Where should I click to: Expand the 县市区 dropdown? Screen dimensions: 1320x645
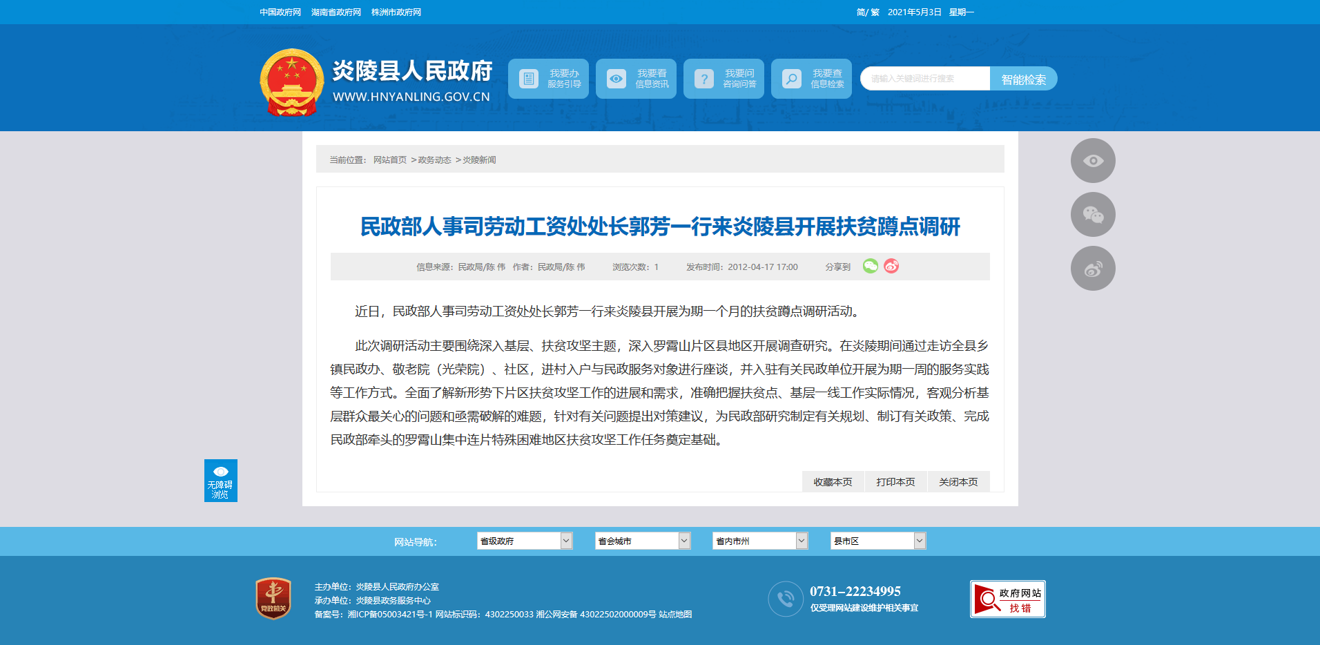pyautogui.click(x=877, y=541)
